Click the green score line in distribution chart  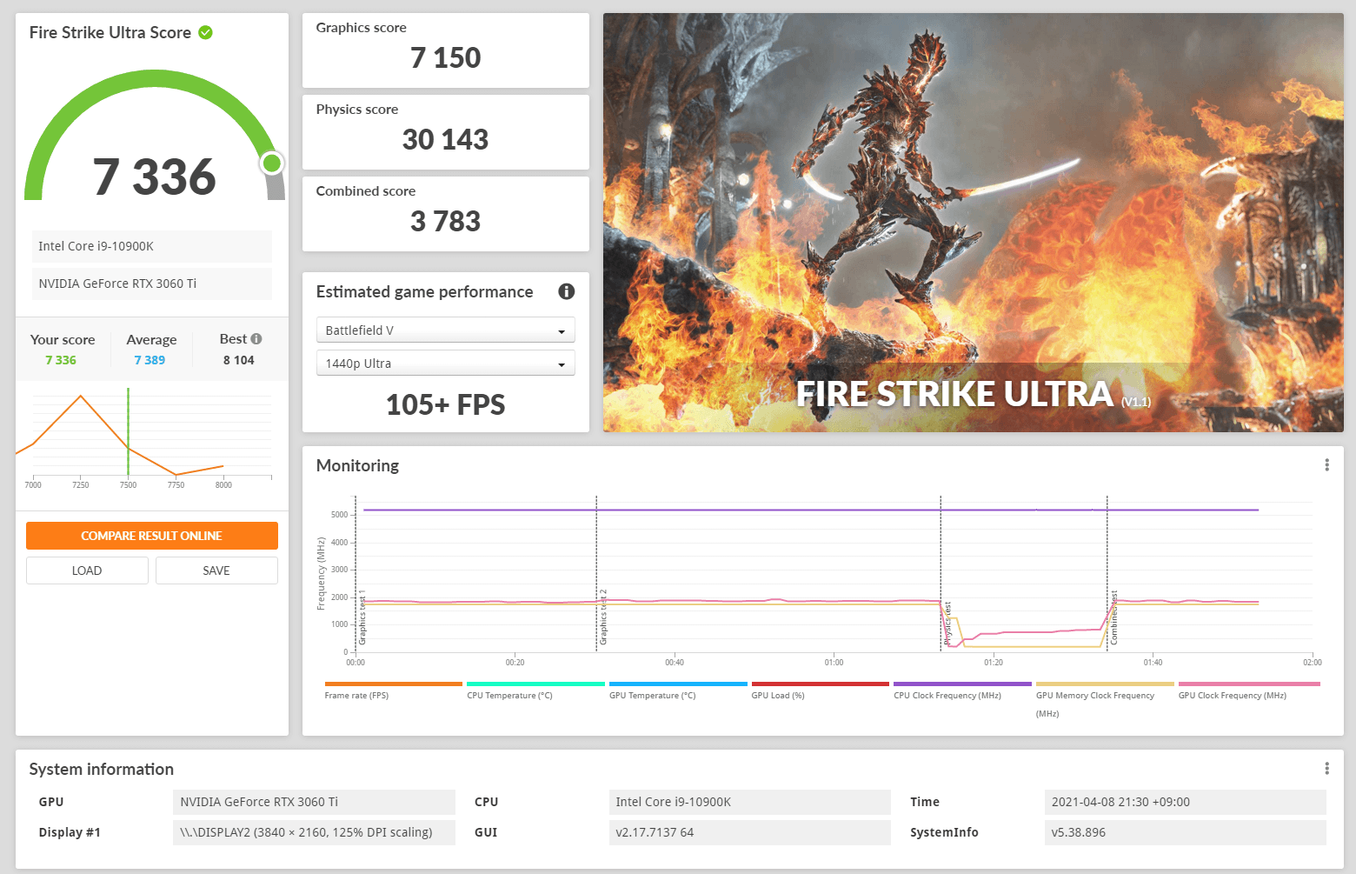[x=128, y=432]
